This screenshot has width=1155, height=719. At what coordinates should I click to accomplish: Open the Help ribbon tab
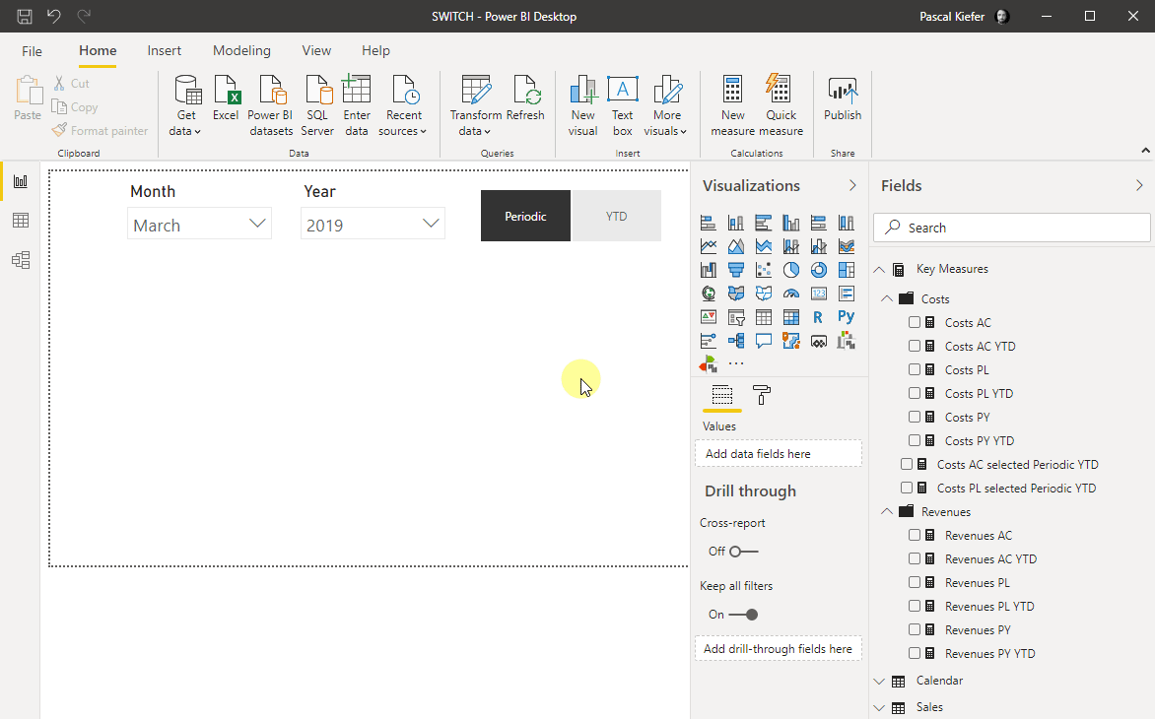coord(375,51)
